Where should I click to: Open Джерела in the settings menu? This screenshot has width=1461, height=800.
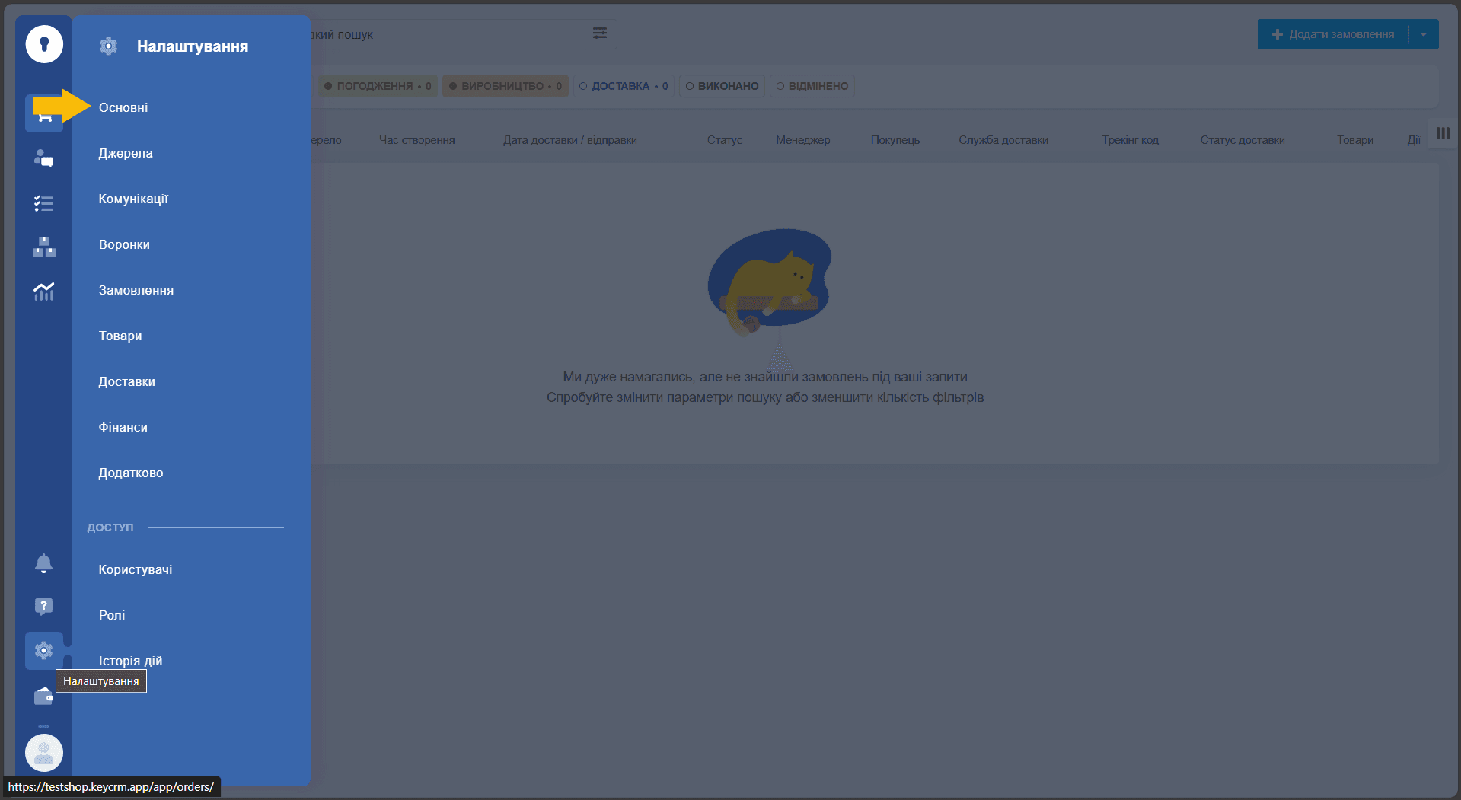(x=125, y=153)
